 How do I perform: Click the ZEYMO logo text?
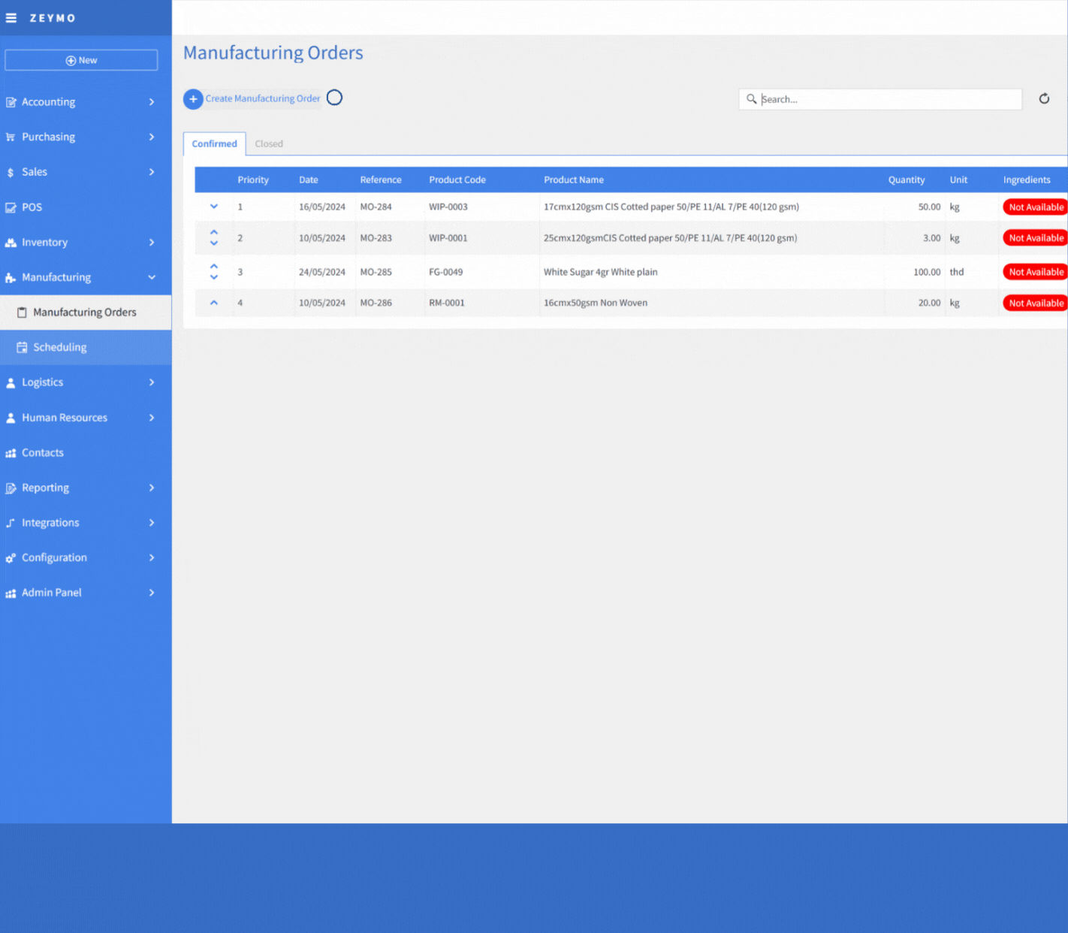pos(53,18)
